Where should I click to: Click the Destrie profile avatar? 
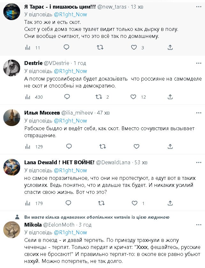tap(12, 68)
